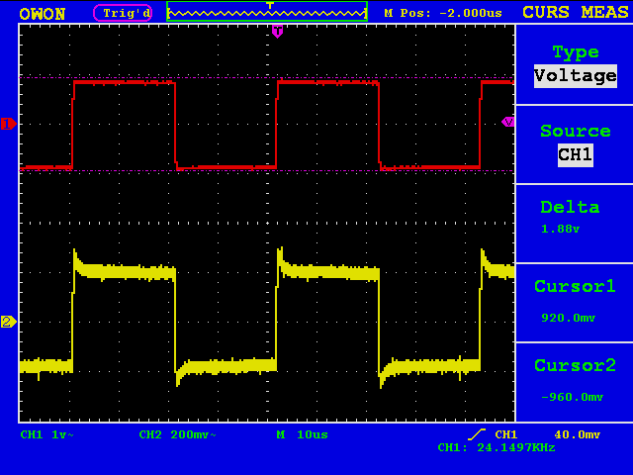Click the red CH1 ground reference marker
The image size is (633, 475).
pos(9,124)
